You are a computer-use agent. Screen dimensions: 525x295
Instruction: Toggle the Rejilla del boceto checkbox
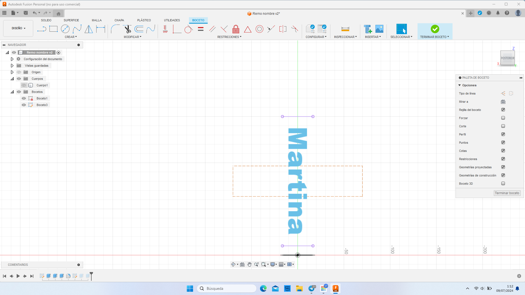pyautogui.click(x=503, y=110)
